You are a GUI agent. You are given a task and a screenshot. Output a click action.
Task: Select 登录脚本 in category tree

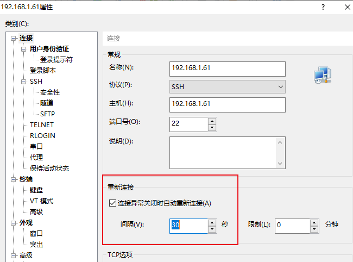43,70
